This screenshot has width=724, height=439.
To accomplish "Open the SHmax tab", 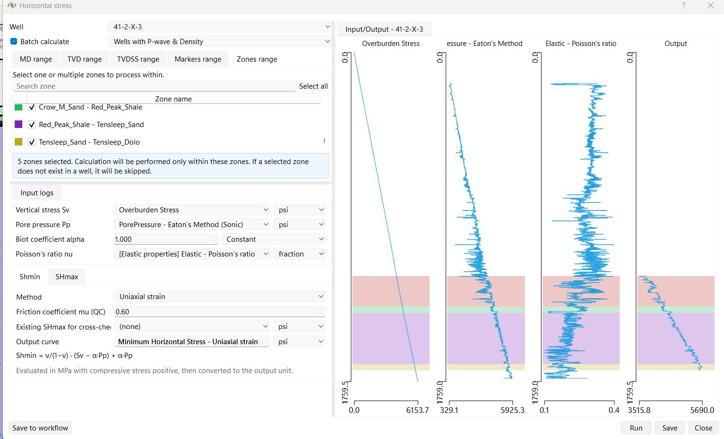I will tap(67, 277).
